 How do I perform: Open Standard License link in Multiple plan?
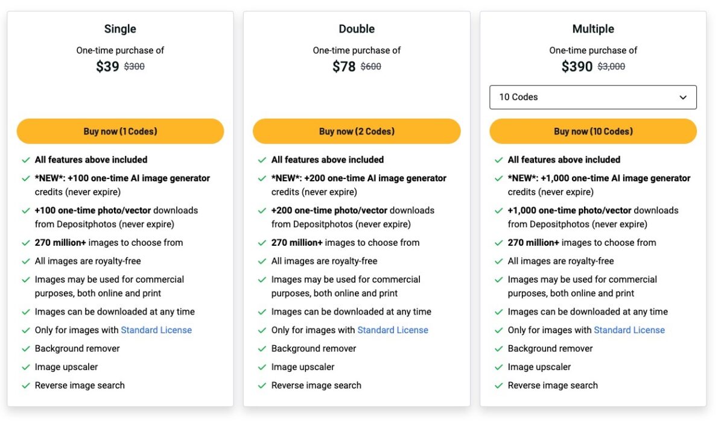[x=629, y=330]
